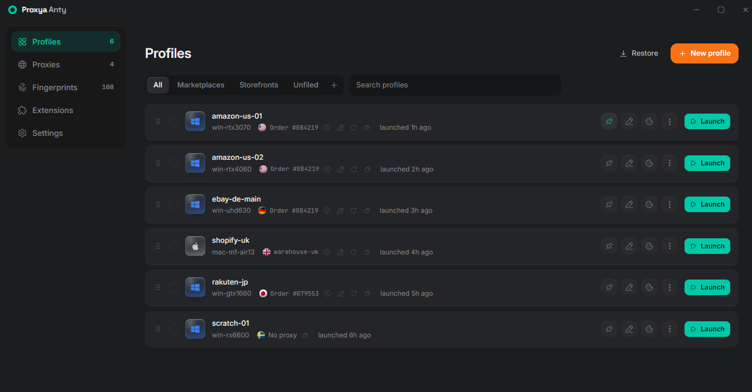Pin the scratch-01 profile
This screenshot has width=752, height=392.
609,329
